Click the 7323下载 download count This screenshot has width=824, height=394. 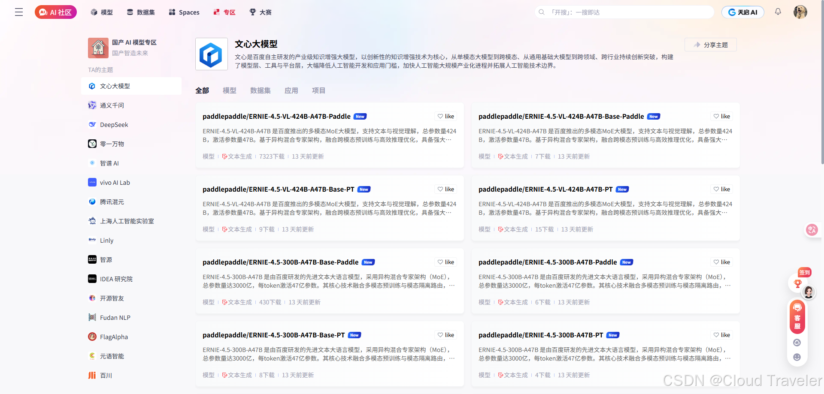coord(272,156)
